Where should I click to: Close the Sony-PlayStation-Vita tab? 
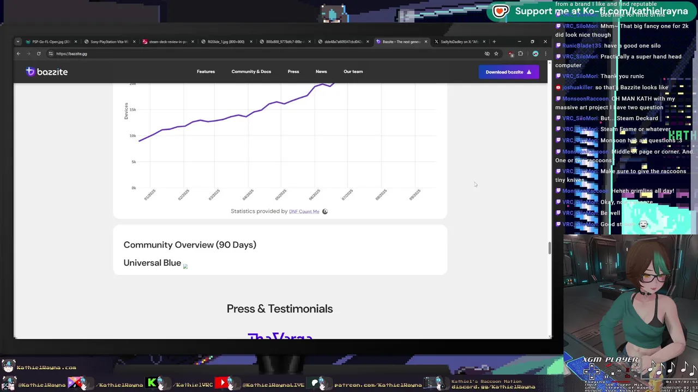[134, 41]
